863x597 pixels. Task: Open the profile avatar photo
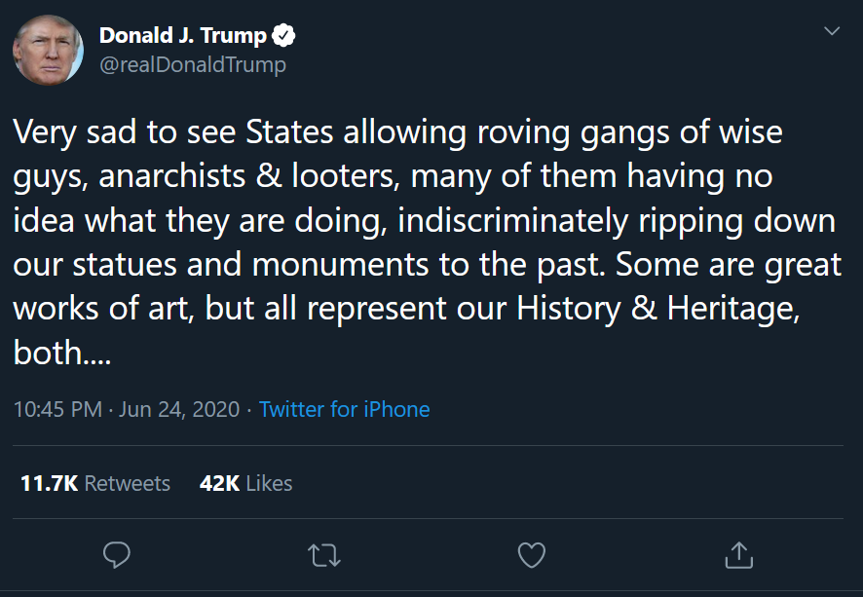(x=48, y=50)
